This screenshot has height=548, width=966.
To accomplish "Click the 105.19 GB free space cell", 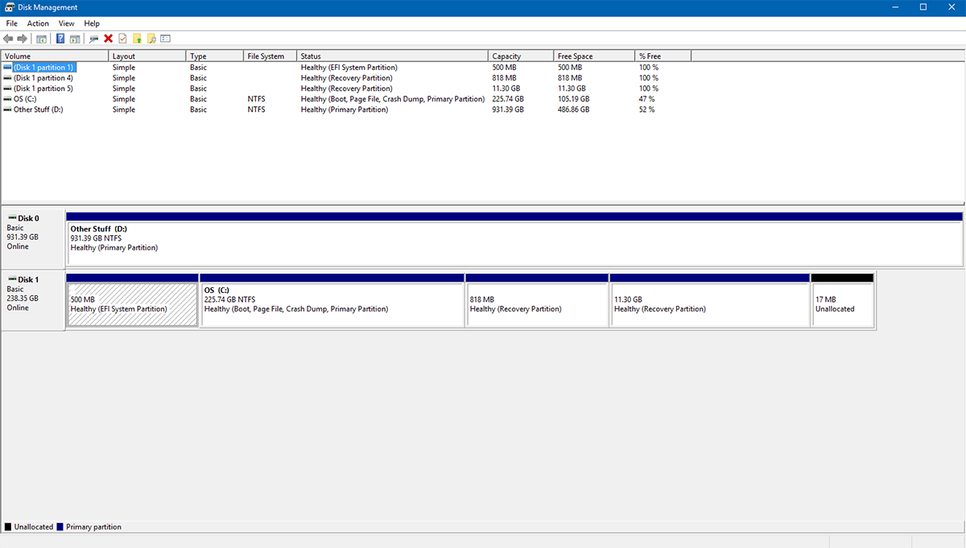I will [x=574, y=99].
